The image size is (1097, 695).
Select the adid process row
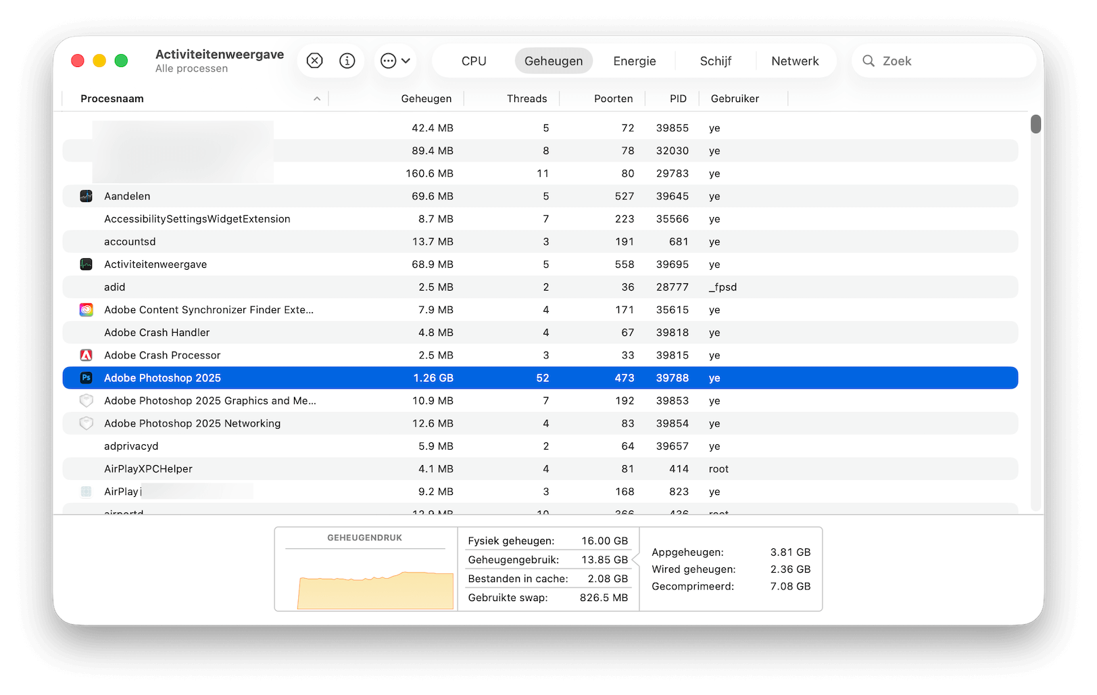click(540, 287)
